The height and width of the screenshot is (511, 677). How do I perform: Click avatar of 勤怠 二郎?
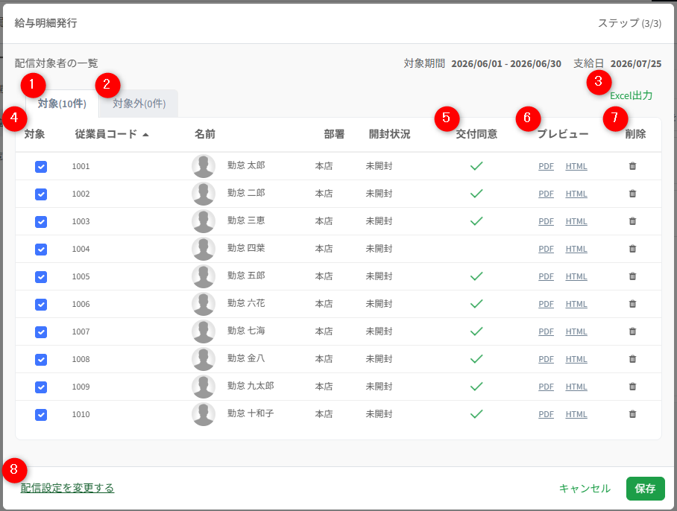coord(204,194)
